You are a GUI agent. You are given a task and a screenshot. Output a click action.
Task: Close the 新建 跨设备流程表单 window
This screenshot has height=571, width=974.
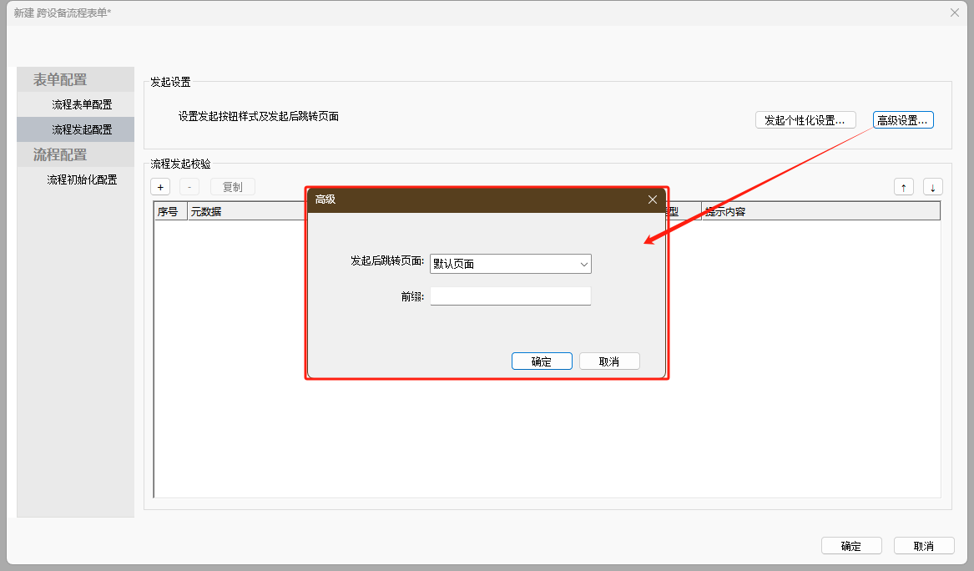955,13
